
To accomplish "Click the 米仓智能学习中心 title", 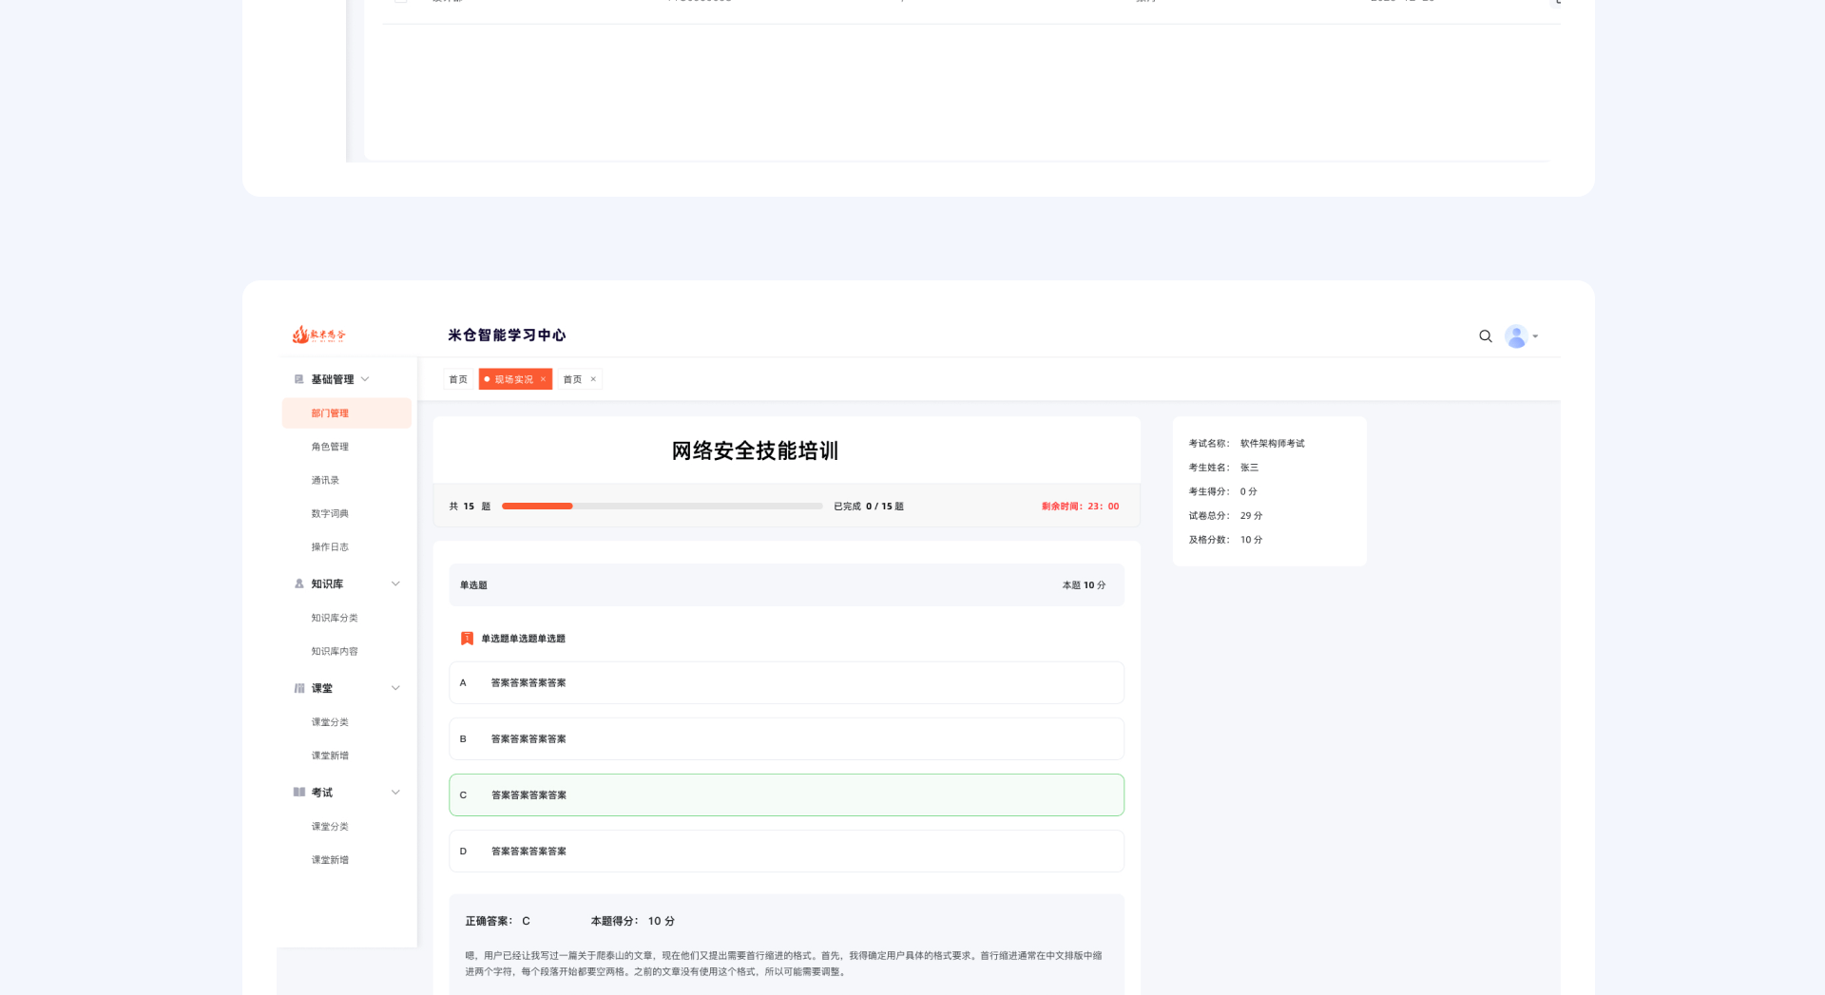I will coord(507,335).
